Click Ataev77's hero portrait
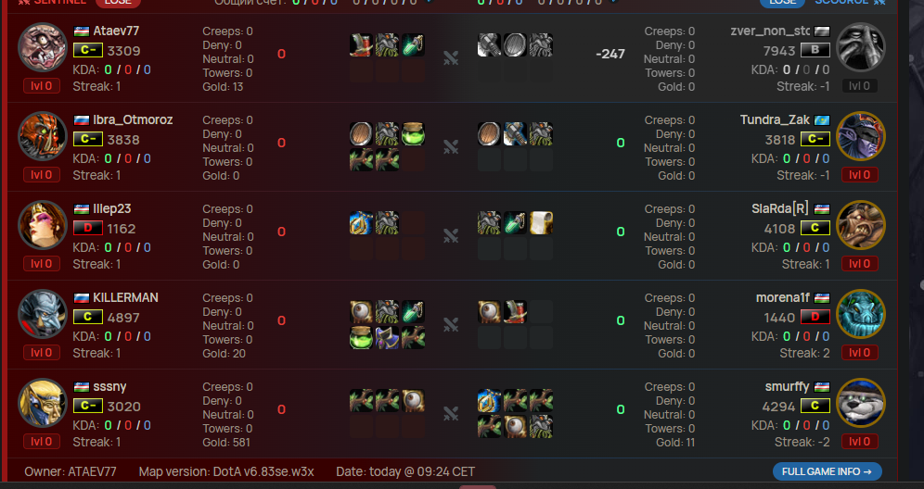Viewport: 924px width, 489px height. tap(43, 47)
